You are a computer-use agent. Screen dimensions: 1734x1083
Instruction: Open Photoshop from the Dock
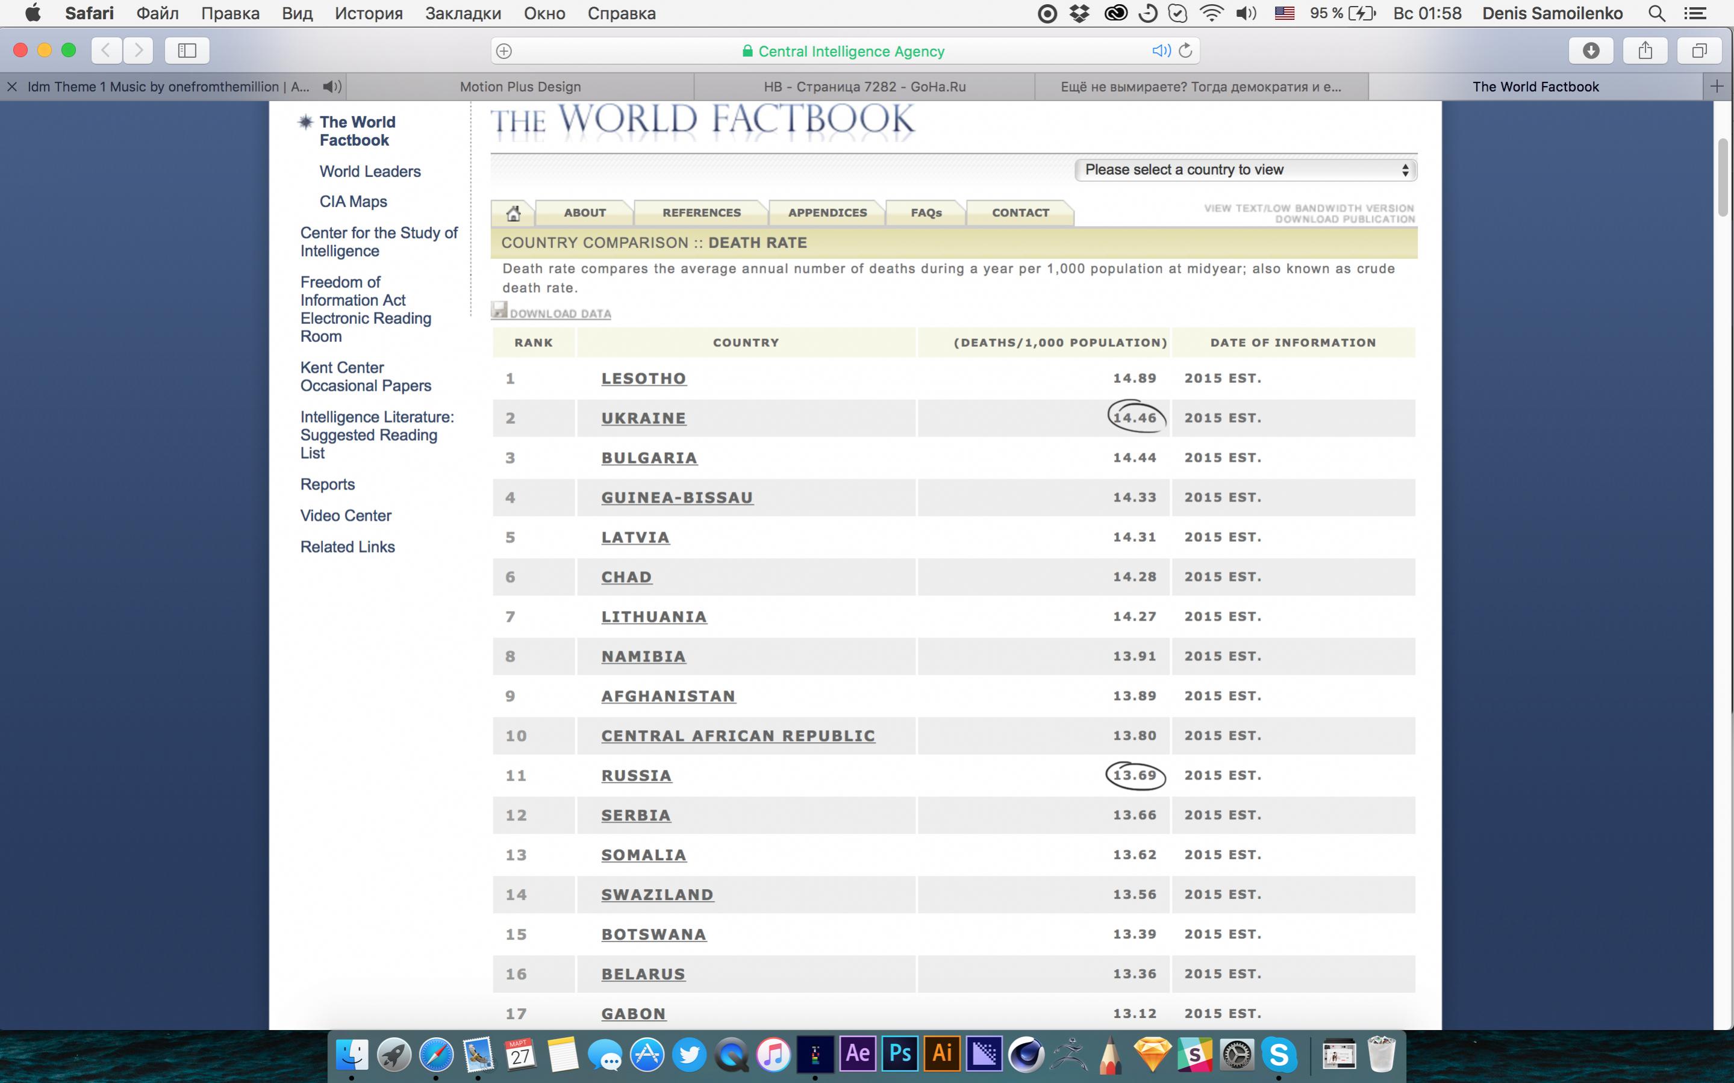pyautogui.click(x=900, y=1054)
